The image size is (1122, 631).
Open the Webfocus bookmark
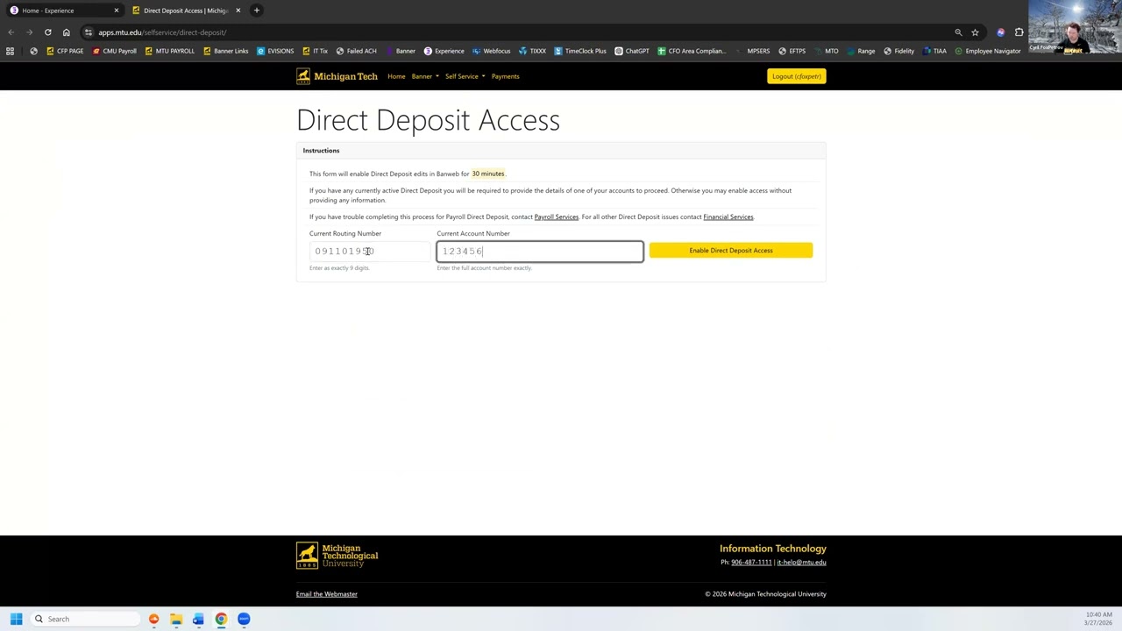[492, 51]
